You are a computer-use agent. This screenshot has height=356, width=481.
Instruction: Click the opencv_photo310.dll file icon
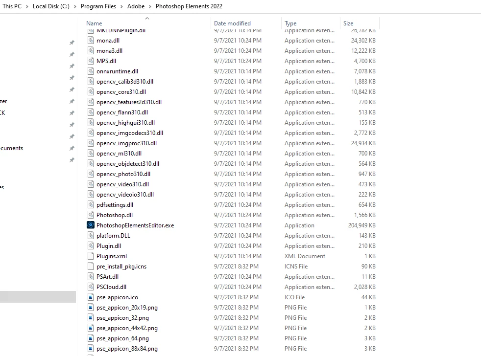91,174
